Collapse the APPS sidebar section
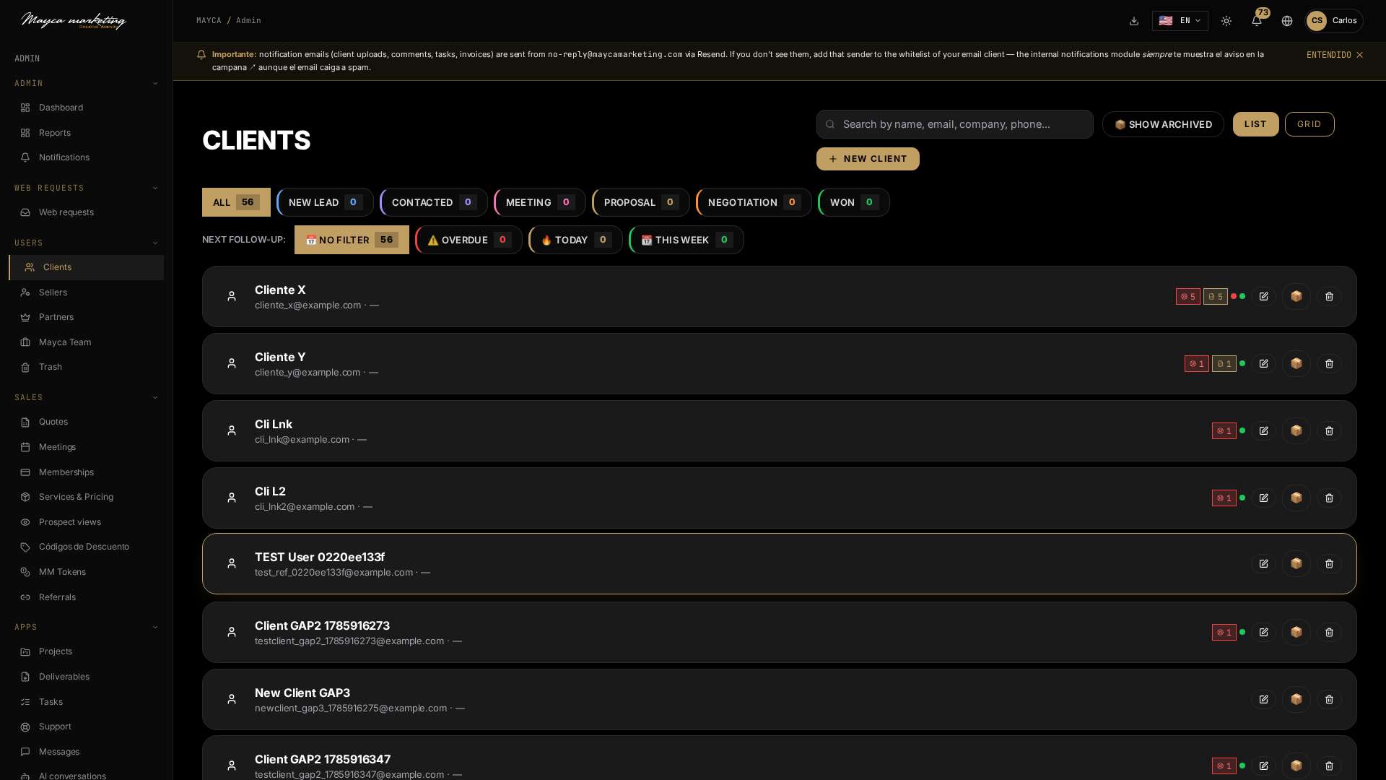Image resolution: width=1386 pixels, height=780 pixels. (x=86, y=628)
